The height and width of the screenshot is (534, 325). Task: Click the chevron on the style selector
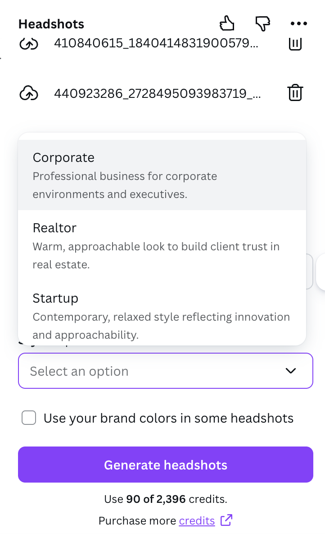click(291, 371)
